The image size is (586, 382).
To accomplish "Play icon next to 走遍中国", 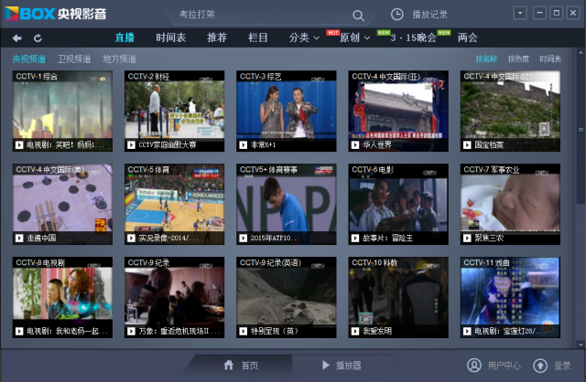I will (19, 238).
